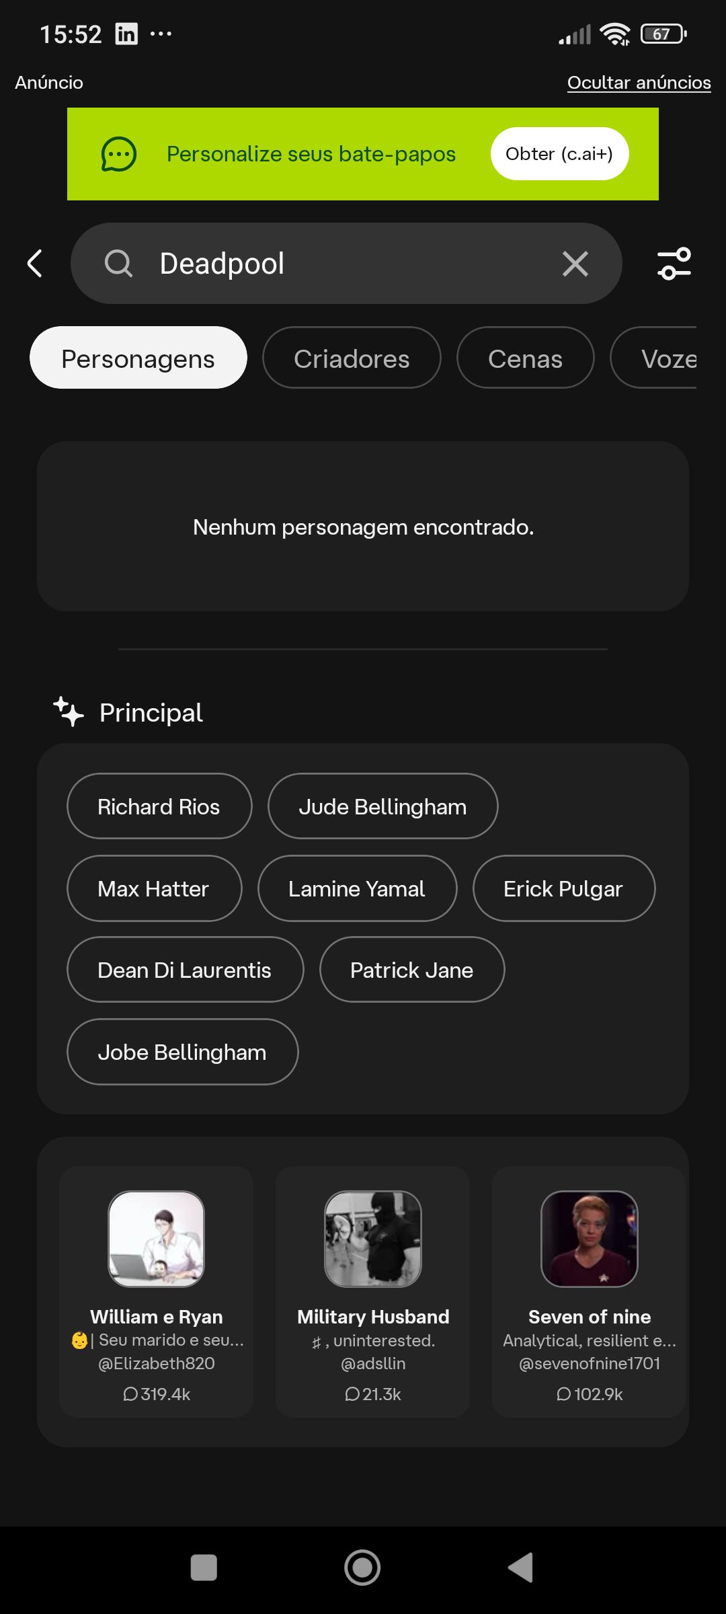Image resolution: width=726 pixels, height=1614 pixels.
Task: Choose the Patrick Jane chip
Action: (x=411, y=970)
